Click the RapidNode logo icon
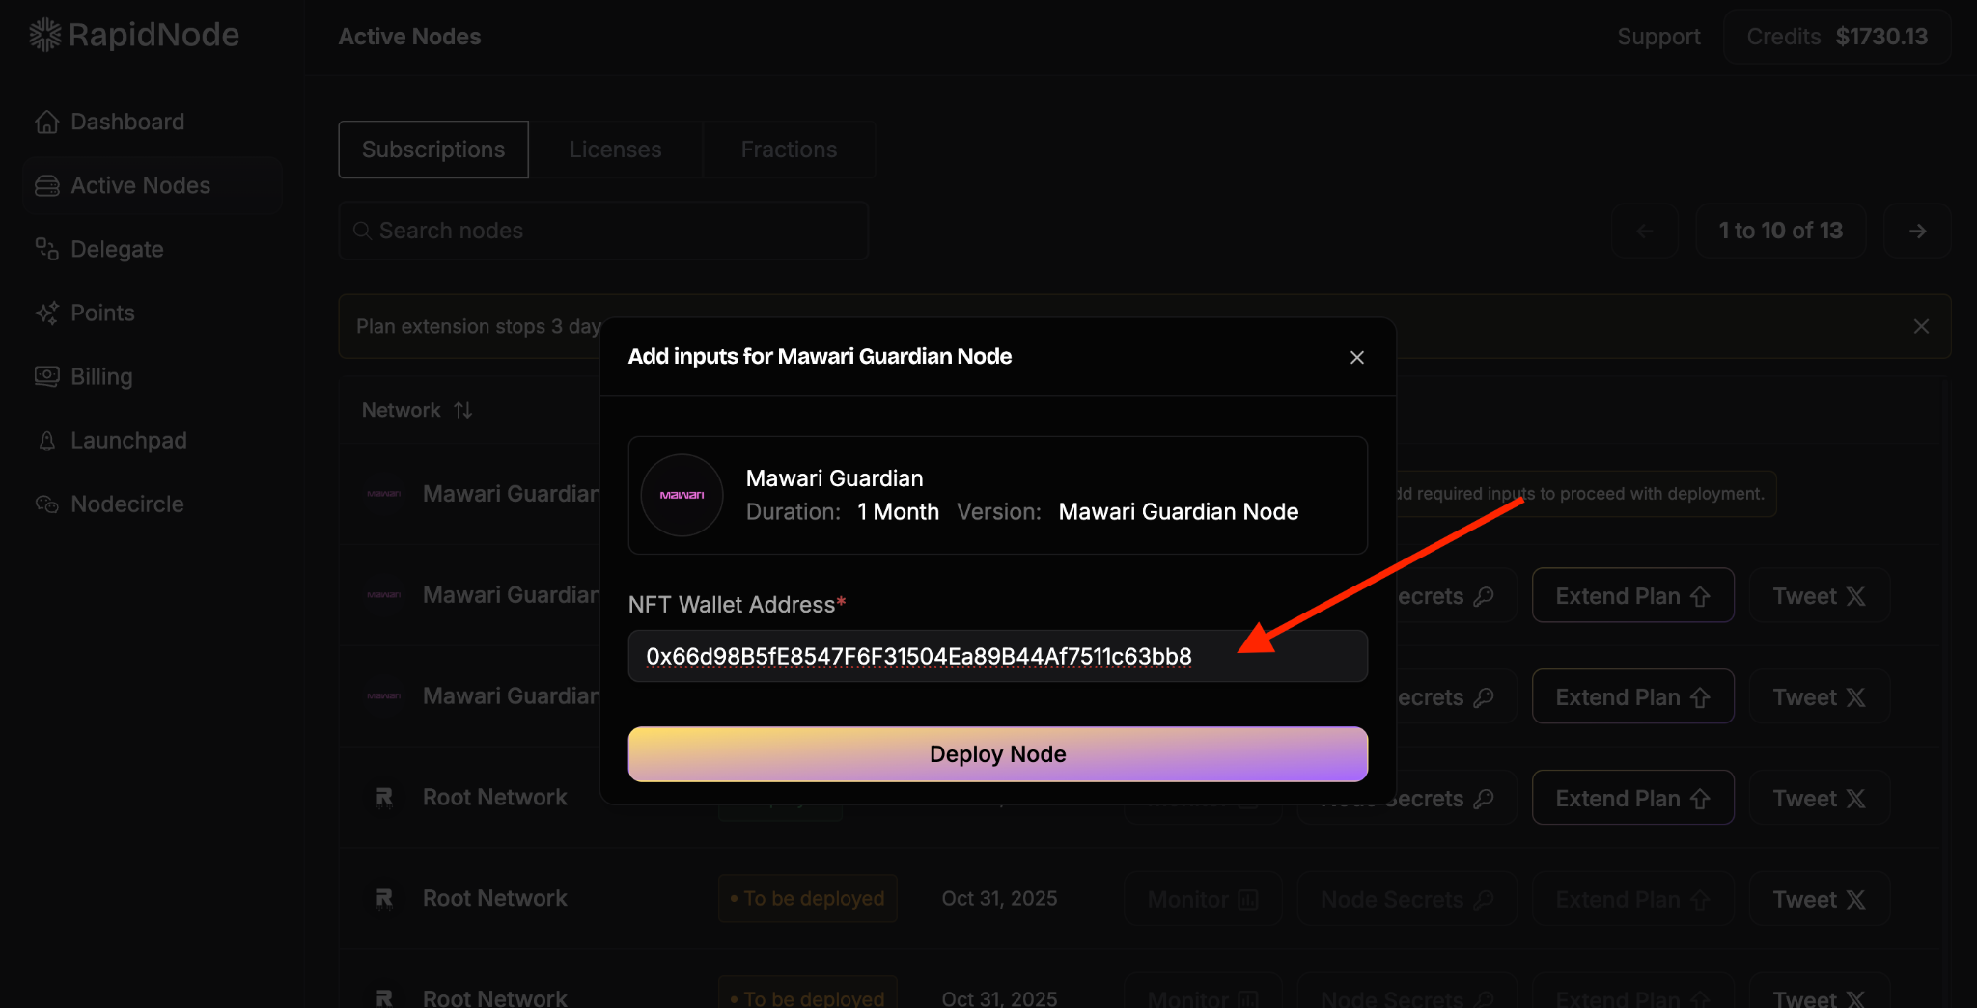The image size is (1977, 1008). click(x=44, y=36)
